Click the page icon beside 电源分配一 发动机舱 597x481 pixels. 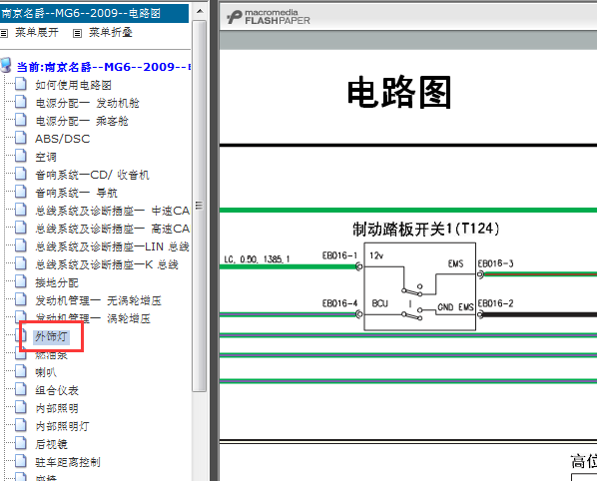21,102
